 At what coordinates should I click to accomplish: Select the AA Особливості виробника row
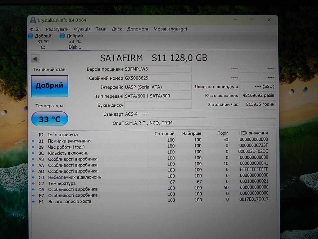[x=150, y=164]
